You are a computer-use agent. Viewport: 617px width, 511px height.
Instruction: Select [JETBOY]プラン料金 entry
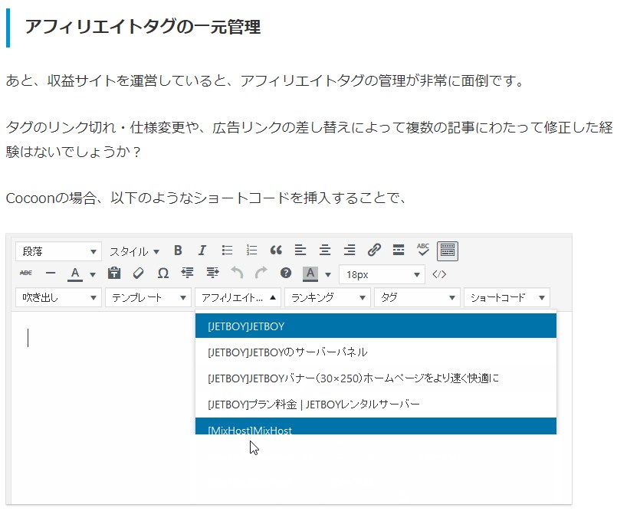click(376, 404)
